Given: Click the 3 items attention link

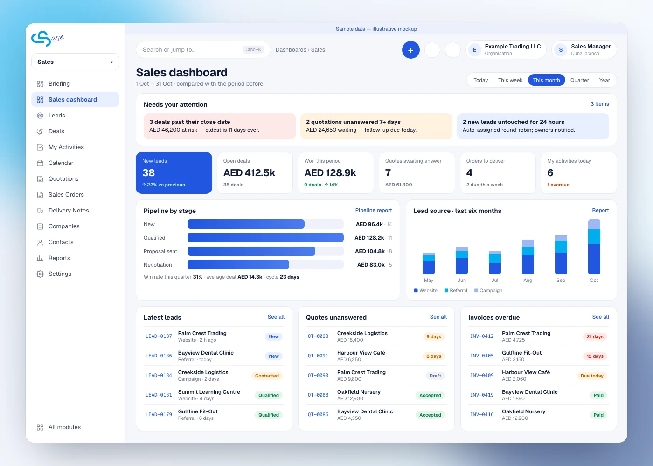Looking at the screenshot, I should (600, 104).
